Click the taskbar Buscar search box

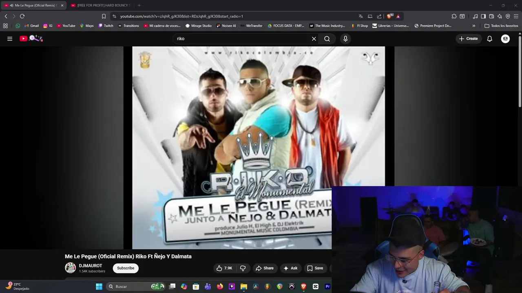pos(136,286)
